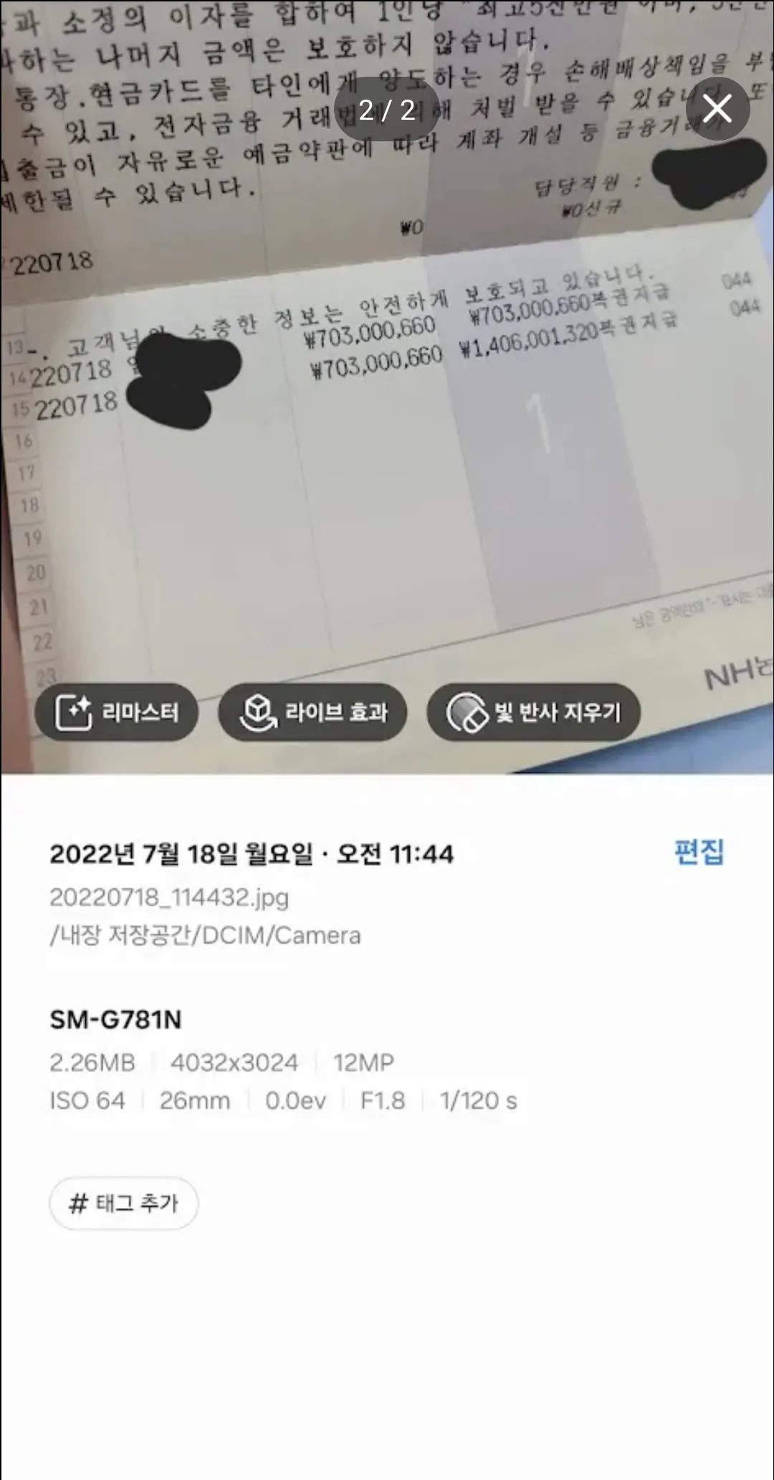Image resolution: width=774 pixels, height=1480 pixels.
Task: Tap the 2 / 2 page counter
Action: tap(387, 110)
